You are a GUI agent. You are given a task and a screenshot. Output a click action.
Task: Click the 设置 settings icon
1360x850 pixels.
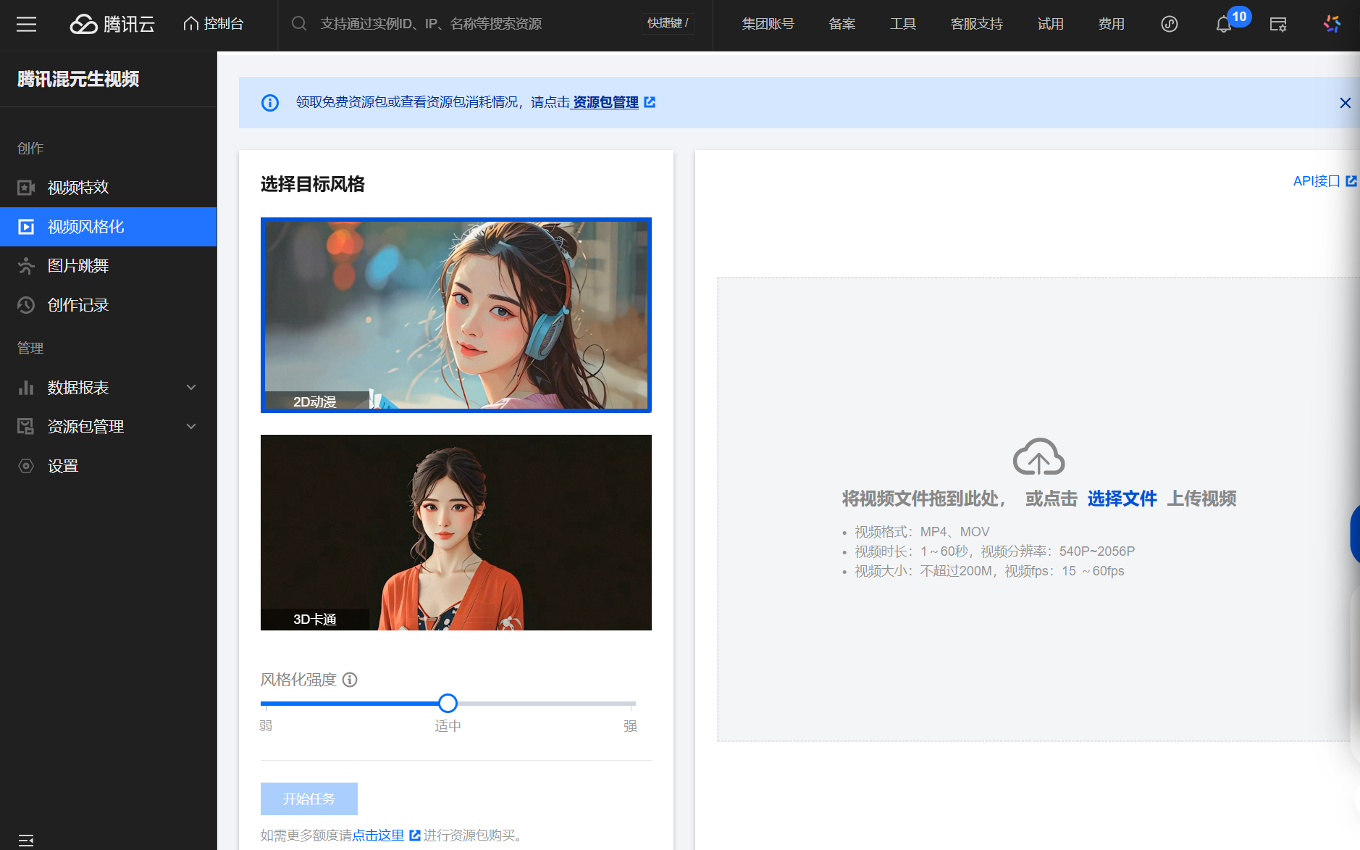[x=26, y=466]
